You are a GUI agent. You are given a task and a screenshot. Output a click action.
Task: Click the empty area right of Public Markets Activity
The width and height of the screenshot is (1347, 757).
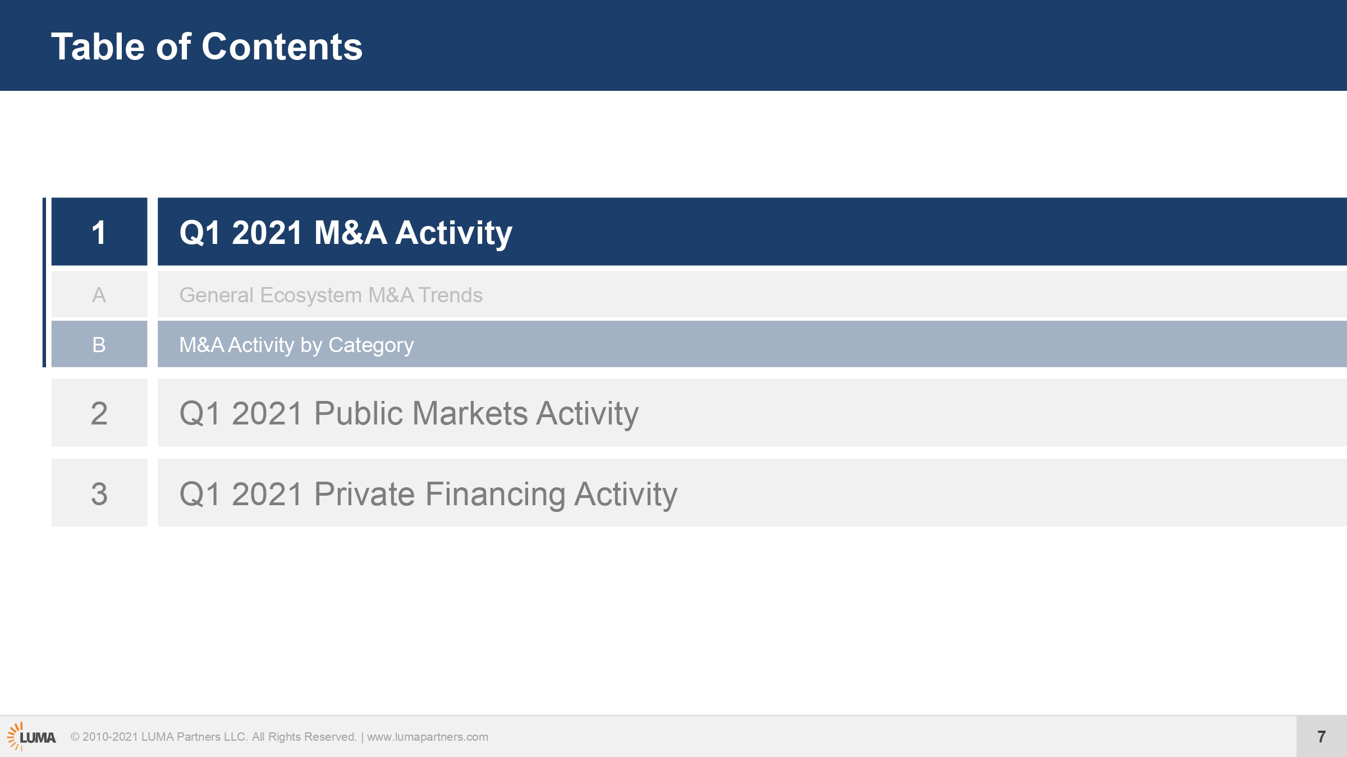click(993, 413)
